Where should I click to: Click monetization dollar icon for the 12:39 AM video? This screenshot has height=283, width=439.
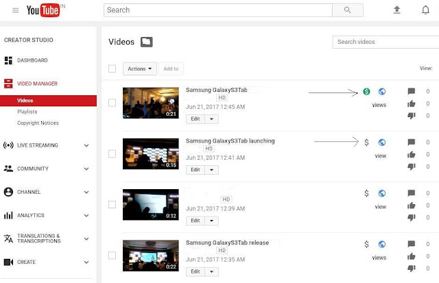point(366,193)
